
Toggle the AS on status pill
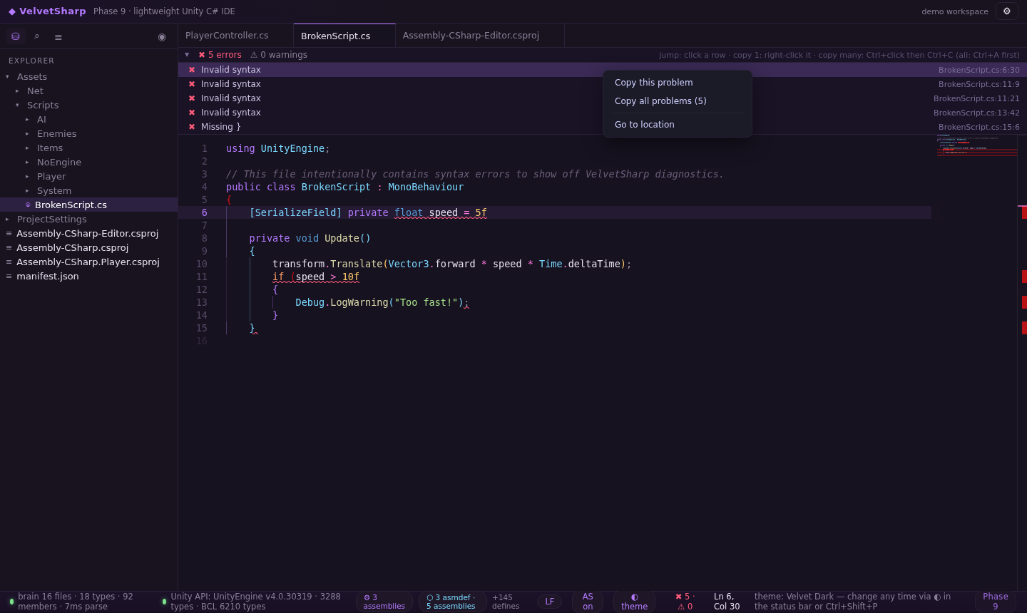point(588,602)
